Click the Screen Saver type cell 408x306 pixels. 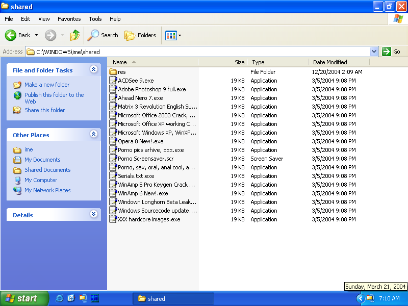point(267,159)
